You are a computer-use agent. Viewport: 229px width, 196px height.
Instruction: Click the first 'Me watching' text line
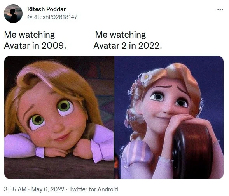point(30,35)
